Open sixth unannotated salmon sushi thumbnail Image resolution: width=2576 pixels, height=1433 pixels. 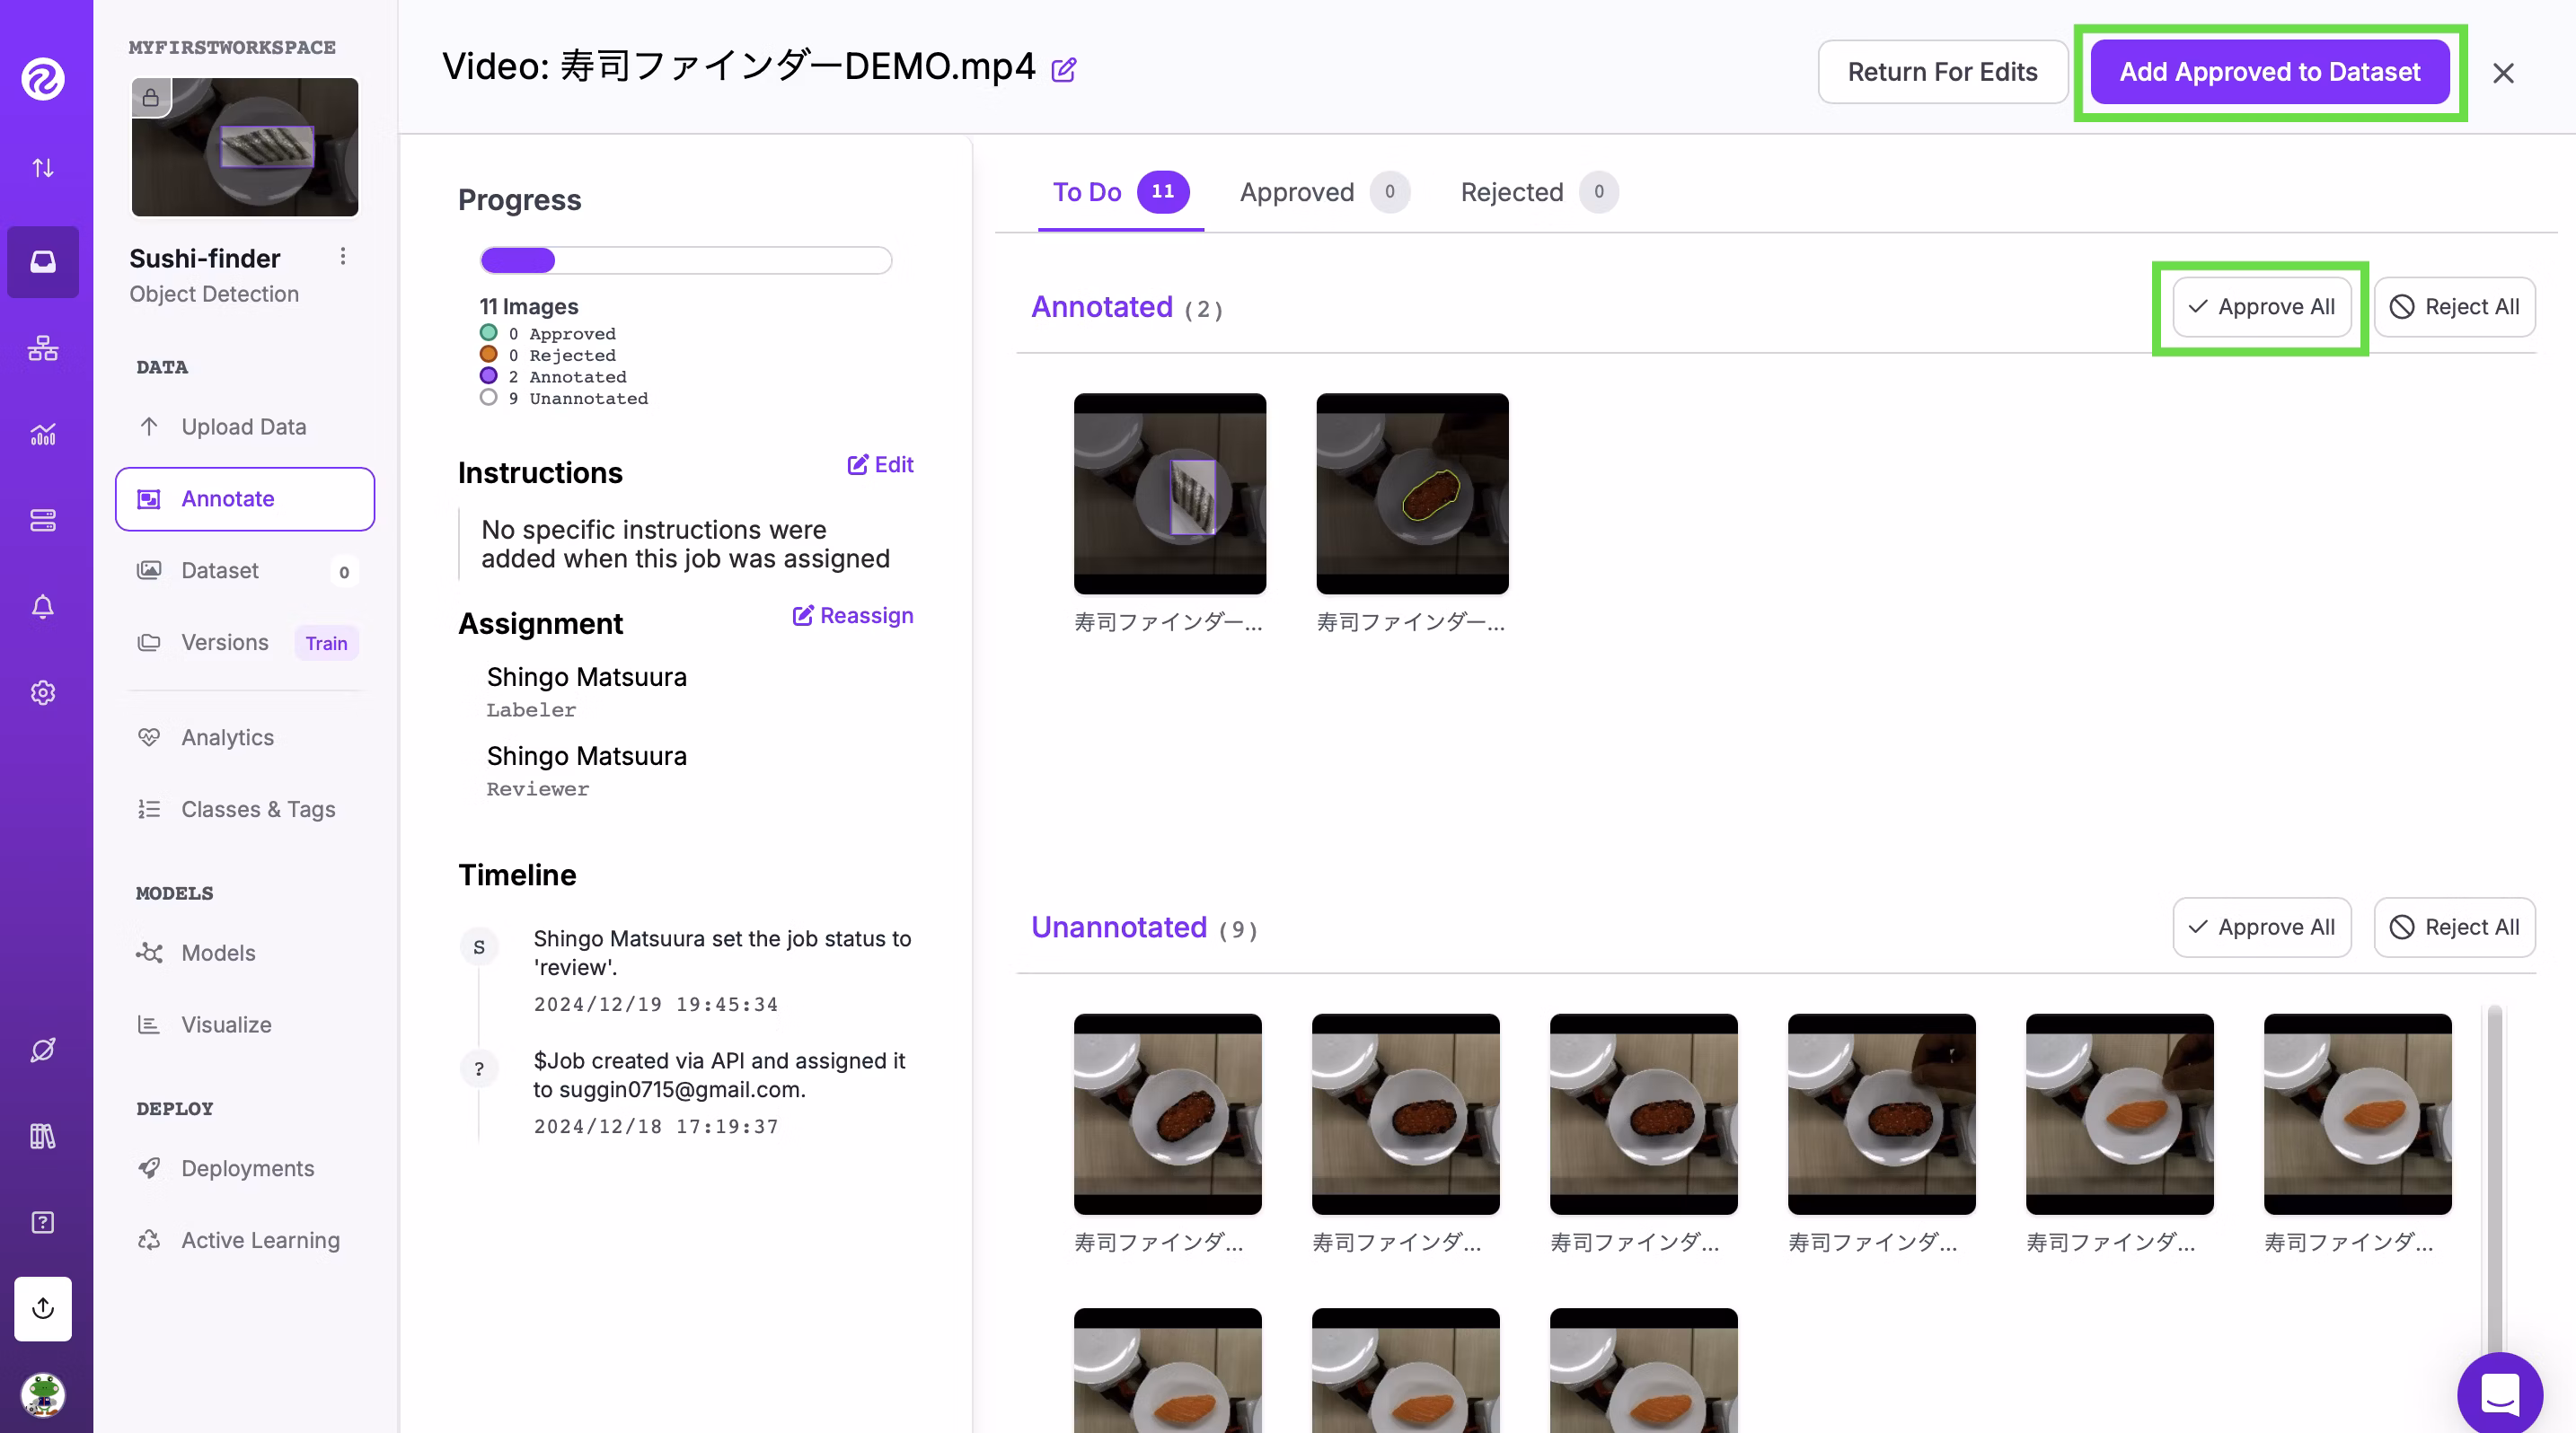point(2358,1114)
